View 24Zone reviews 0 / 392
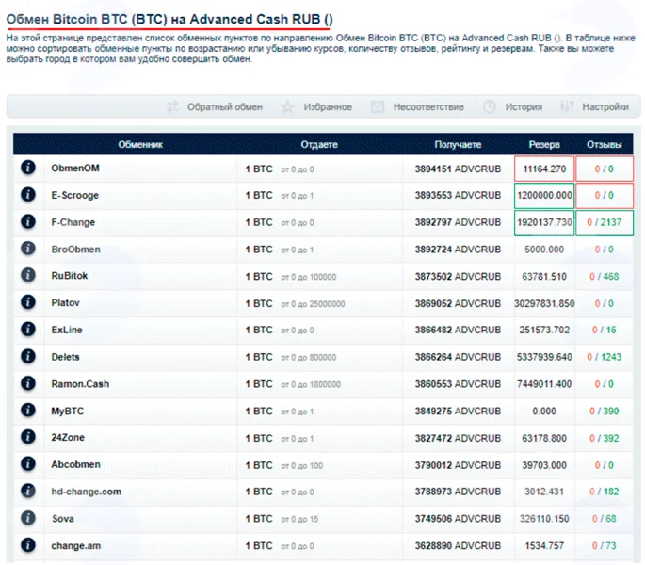 tap(604, 438)
